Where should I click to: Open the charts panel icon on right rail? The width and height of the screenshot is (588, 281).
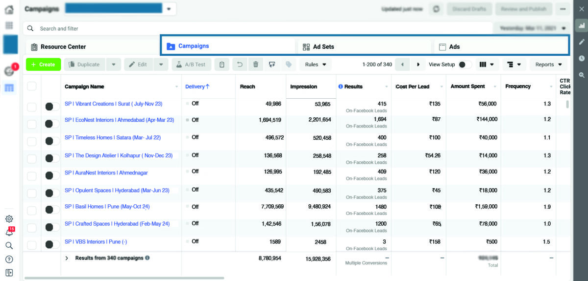click(x=582, y=25)
